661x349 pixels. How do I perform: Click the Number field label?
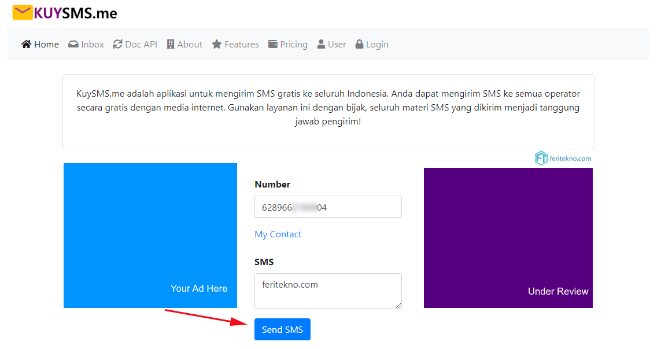coord(272,185)
